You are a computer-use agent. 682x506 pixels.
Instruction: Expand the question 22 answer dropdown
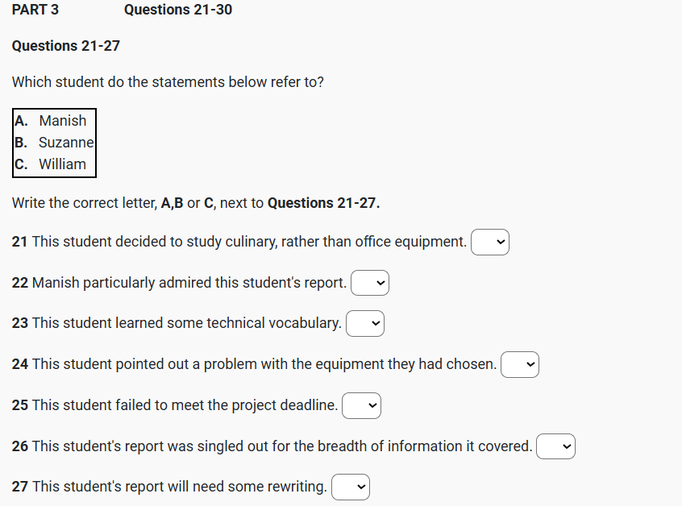coord(370,283)
